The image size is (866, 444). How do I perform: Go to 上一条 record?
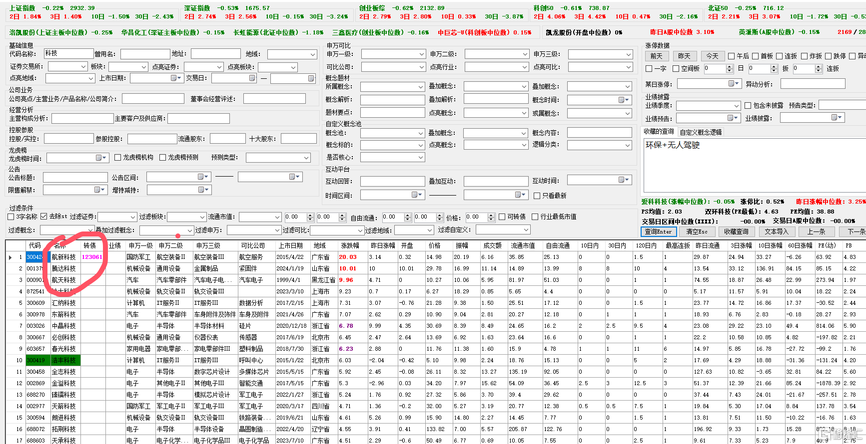(816, 231)
